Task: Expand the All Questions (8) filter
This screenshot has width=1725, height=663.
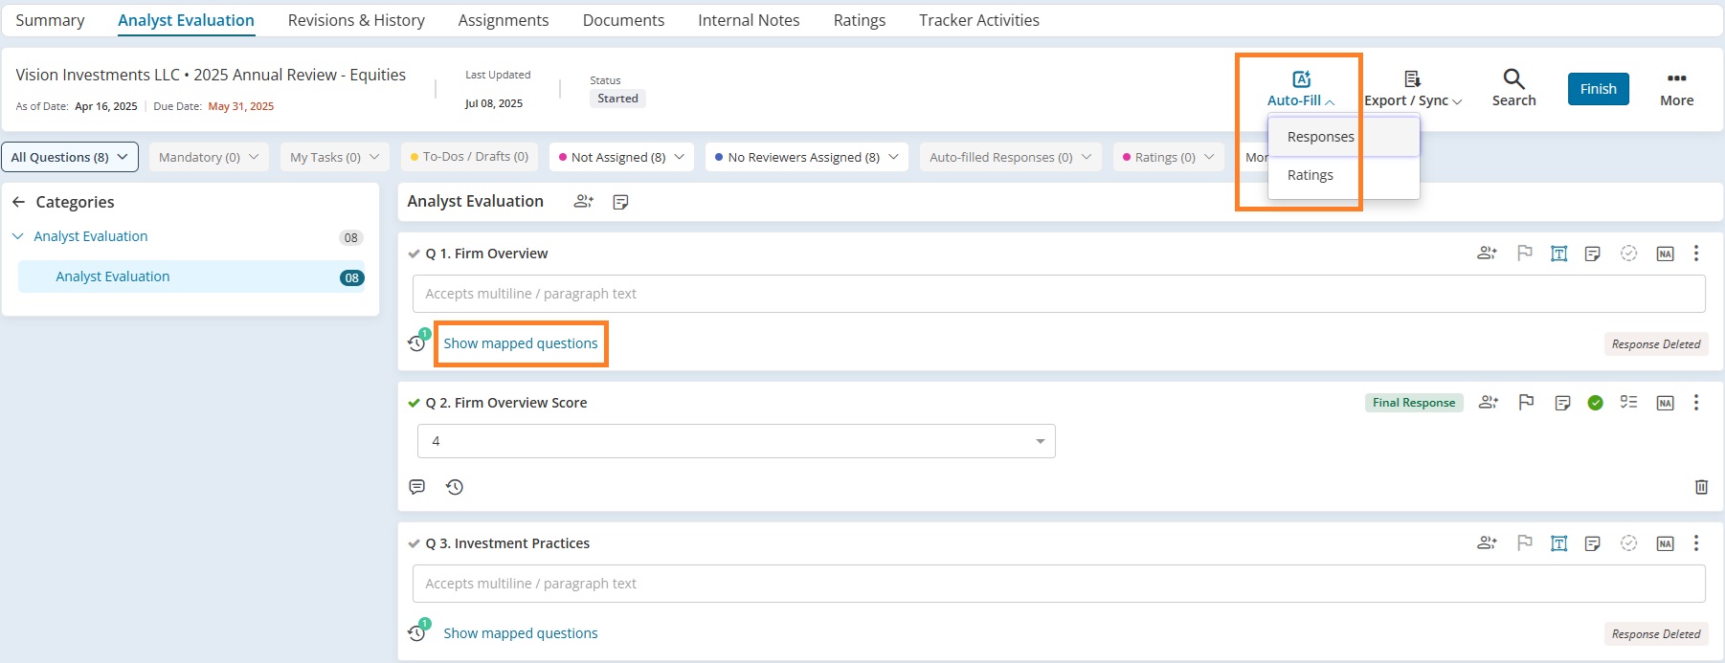Action: (x=70, y=157)
